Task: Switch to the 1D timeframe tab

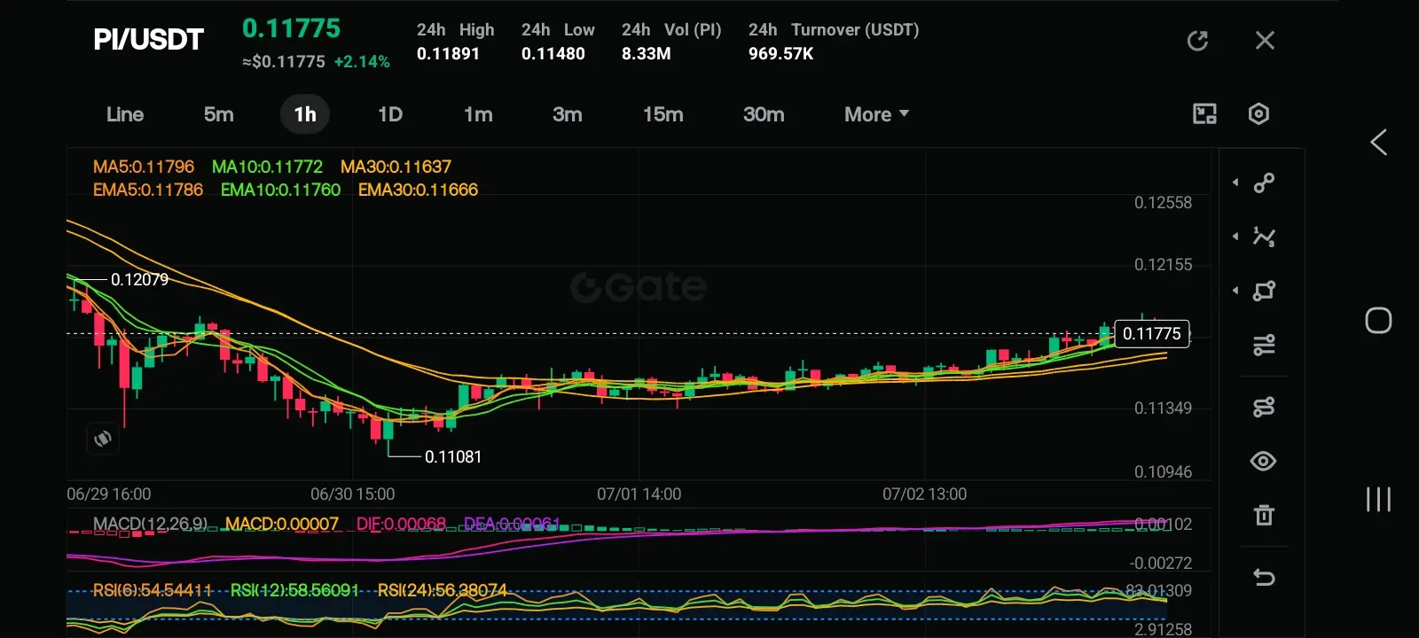Action: [390, 114]
